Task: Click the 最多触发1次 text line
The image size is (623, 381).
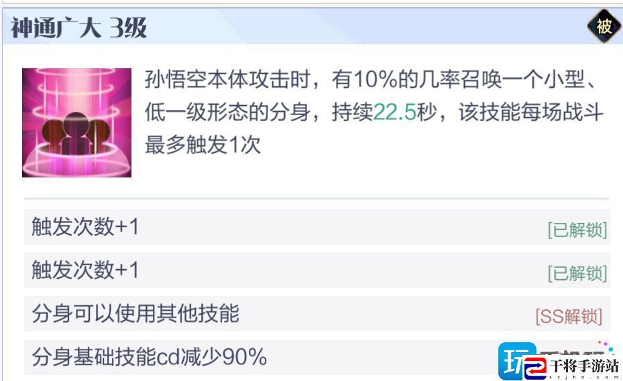Action: point(203,145)
